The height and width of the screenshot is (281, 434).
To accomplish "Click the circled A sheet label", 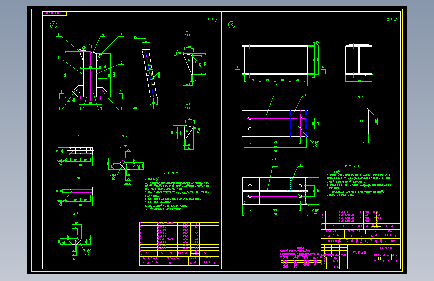I will point(53,25).
